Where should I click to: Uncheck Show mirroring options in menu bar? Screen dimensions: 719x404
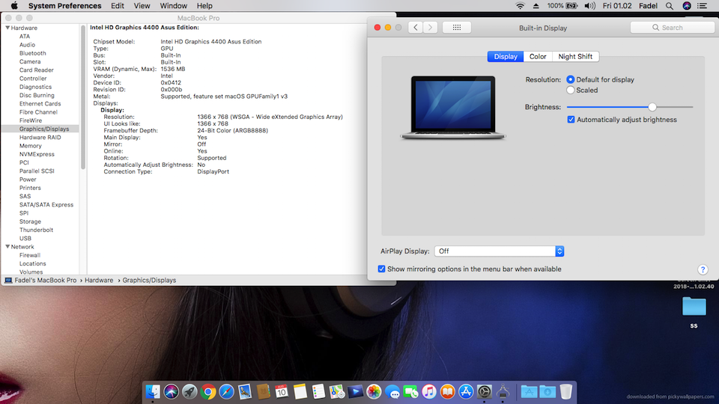382,269
